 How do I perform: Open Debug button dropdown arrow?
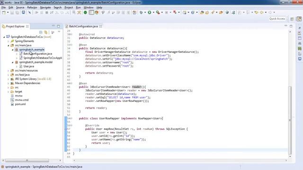click(145, 13)
